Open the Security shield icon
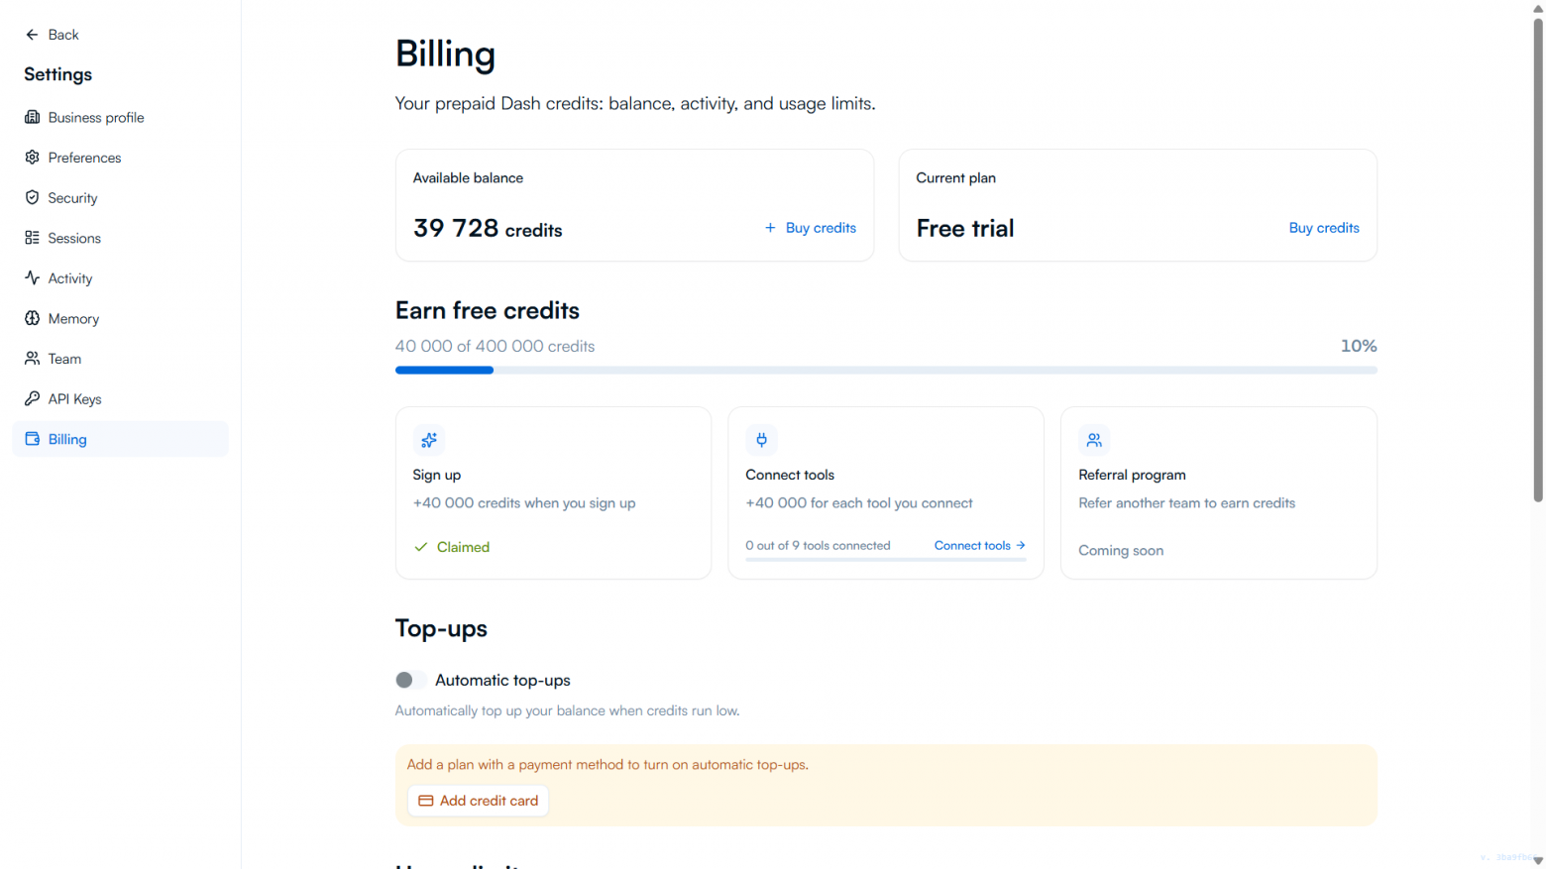Viewport: 1546px width, 869px height. 32,198
